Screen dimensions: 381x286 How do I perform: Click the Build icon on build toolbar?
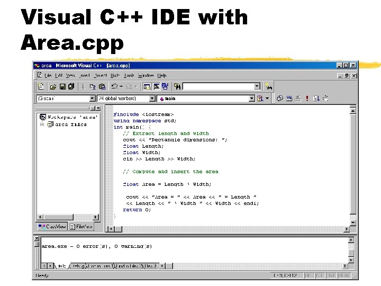point(289,99)
